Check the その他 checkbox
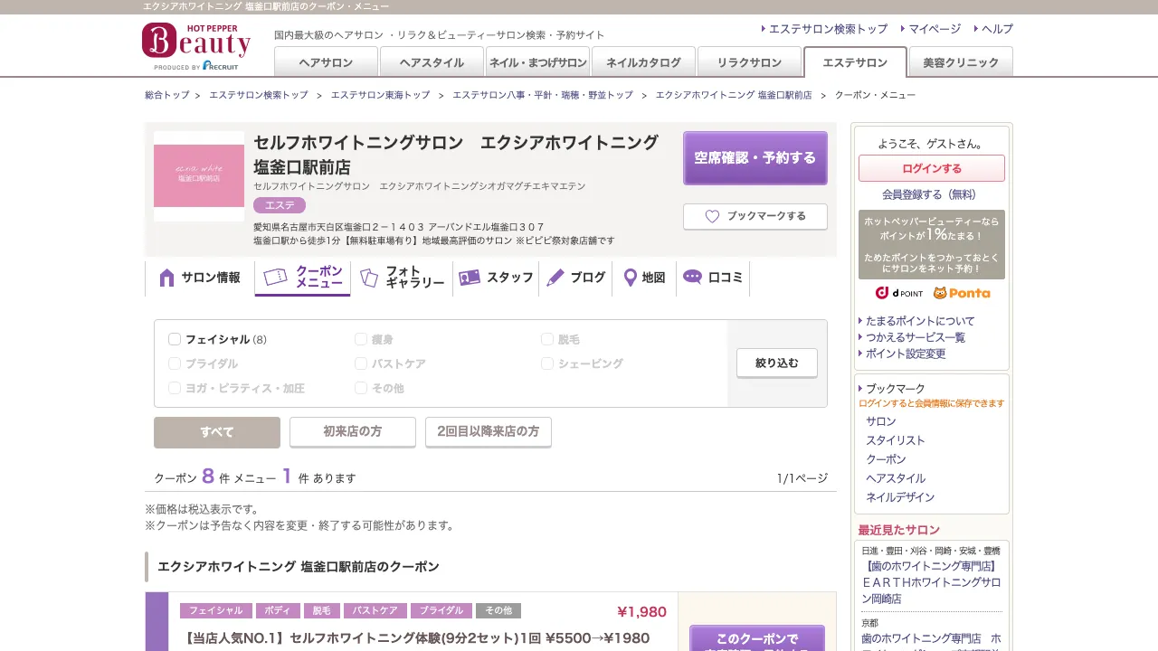This screenshot has height=651, width=1158. 361,388
